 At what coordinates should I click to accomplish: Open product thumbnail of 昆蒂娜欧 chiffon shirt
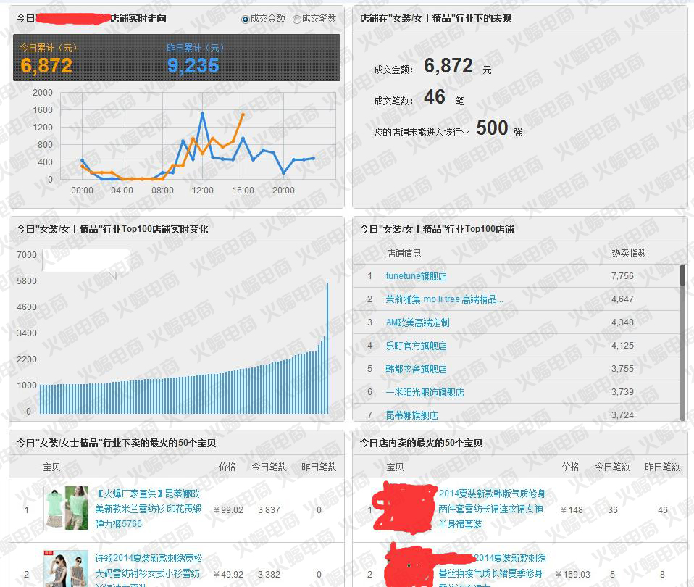66,508
